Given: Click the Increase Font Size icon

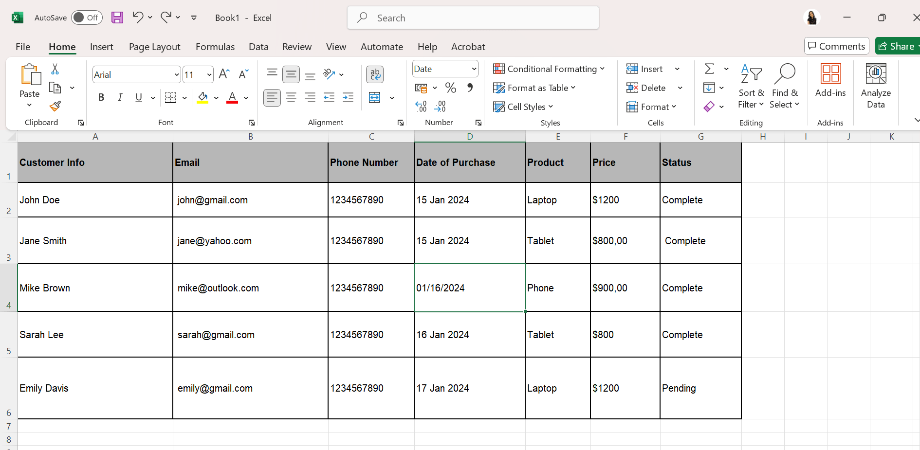Looking at the screenshot, I should (224, 74).
